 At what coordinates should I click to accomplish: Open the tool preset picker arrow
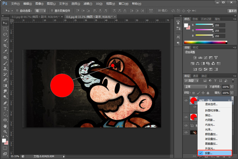tap(12, 11)
